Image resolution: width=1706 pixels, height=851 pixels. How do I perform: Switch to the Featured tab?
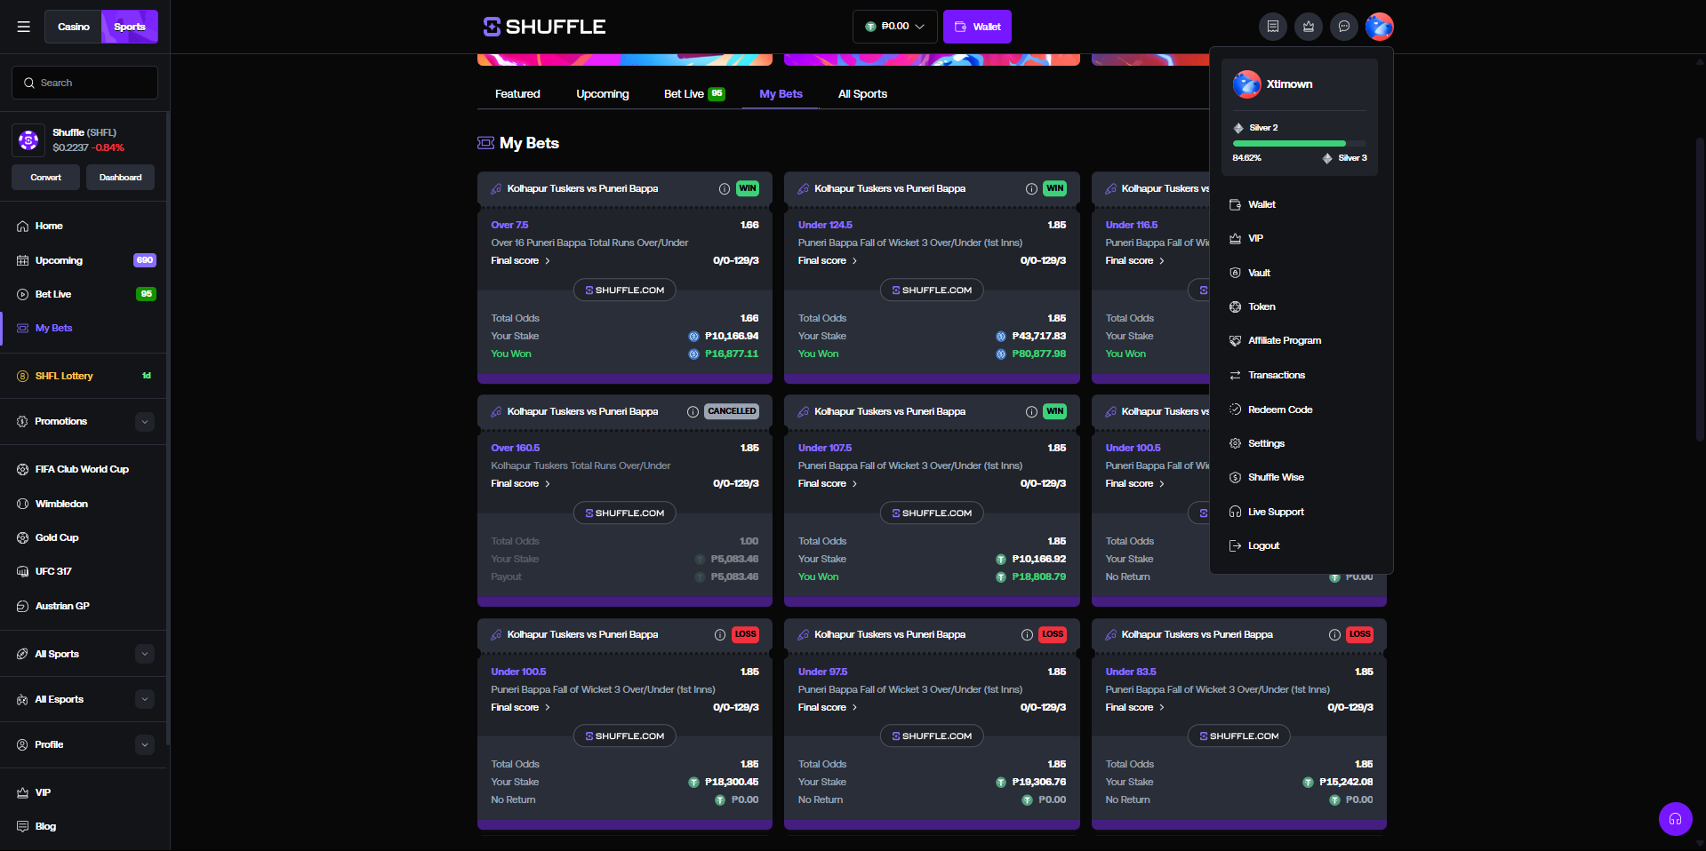(x=517, y=94)
